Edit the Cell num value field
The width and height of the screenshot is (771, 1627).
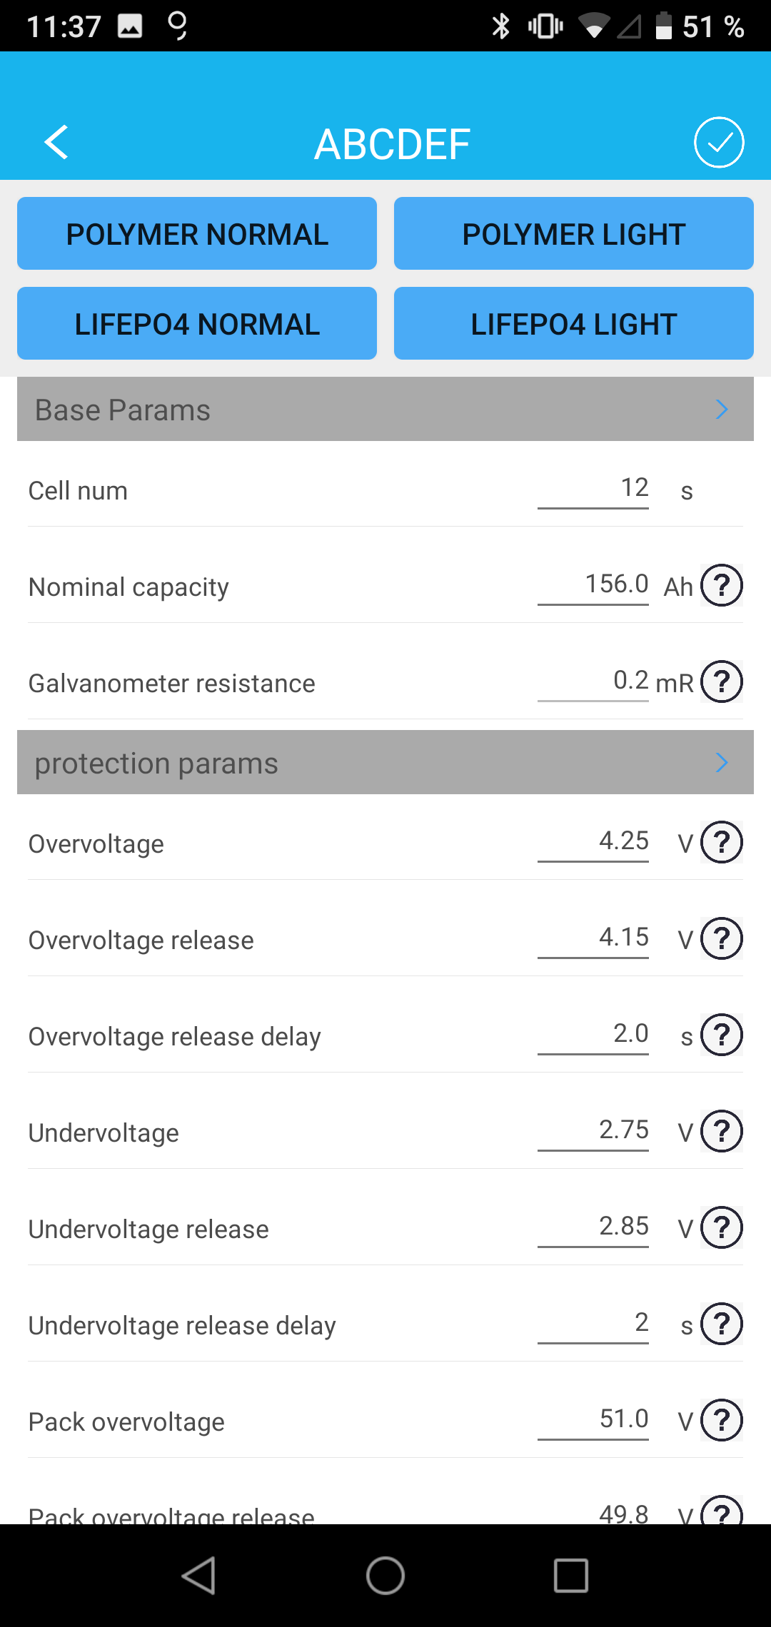593,490
